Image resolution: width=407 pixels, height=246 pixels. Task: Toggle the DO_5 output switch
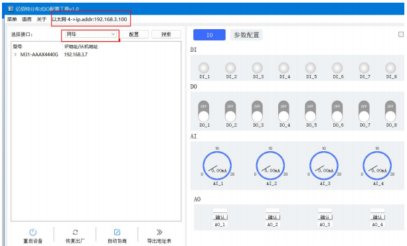pyautogui.click(x=311, y=111)
